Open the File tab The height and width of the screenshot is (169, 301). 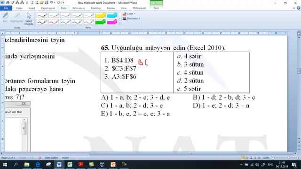(6, 8)
